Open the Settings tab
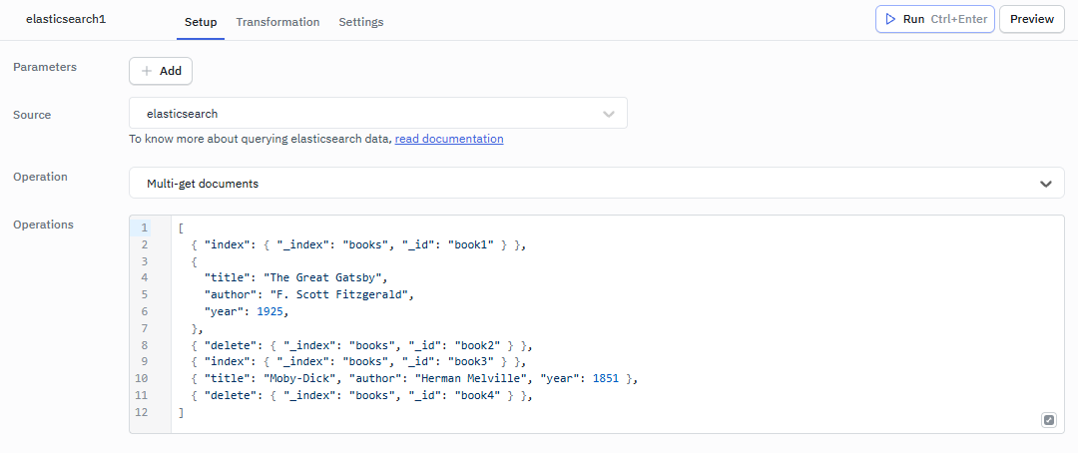 pyautogui.click(x=360, y=22)
